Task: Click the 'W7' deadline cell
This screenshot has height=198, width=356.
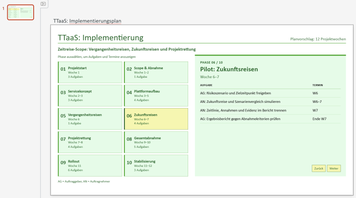Action: (315, 110)
